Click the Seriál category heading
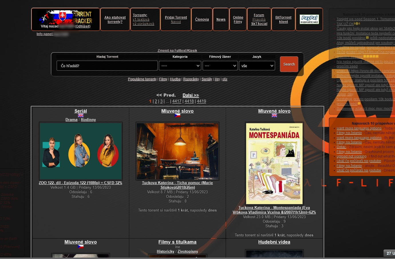395x259 pixels. 81,111
